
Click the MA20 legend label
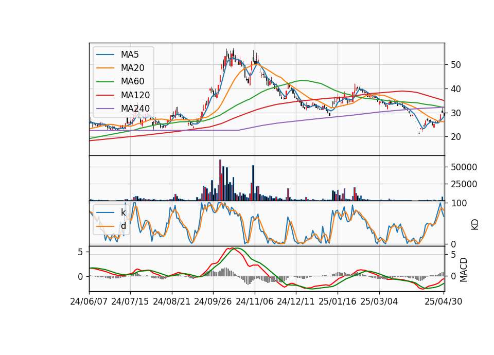(x=132, y=68)
